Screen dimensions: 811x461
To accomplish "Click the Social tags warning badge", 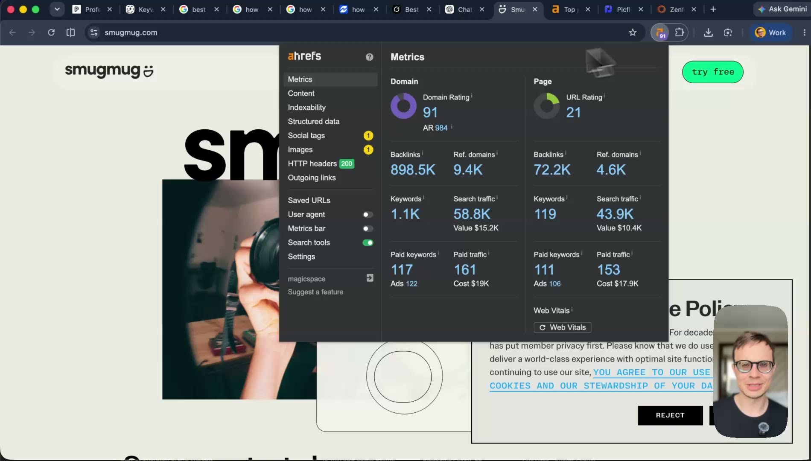I will click(x=368, y=136).
